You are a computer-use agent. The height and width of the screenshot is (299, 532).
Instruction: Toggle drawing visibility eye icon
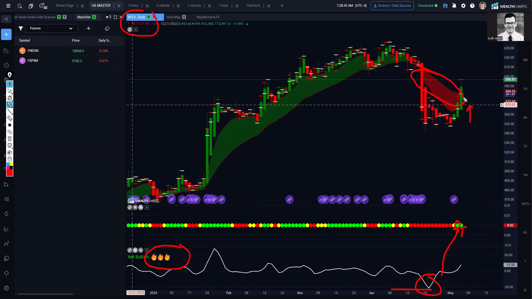pos(10,84)
